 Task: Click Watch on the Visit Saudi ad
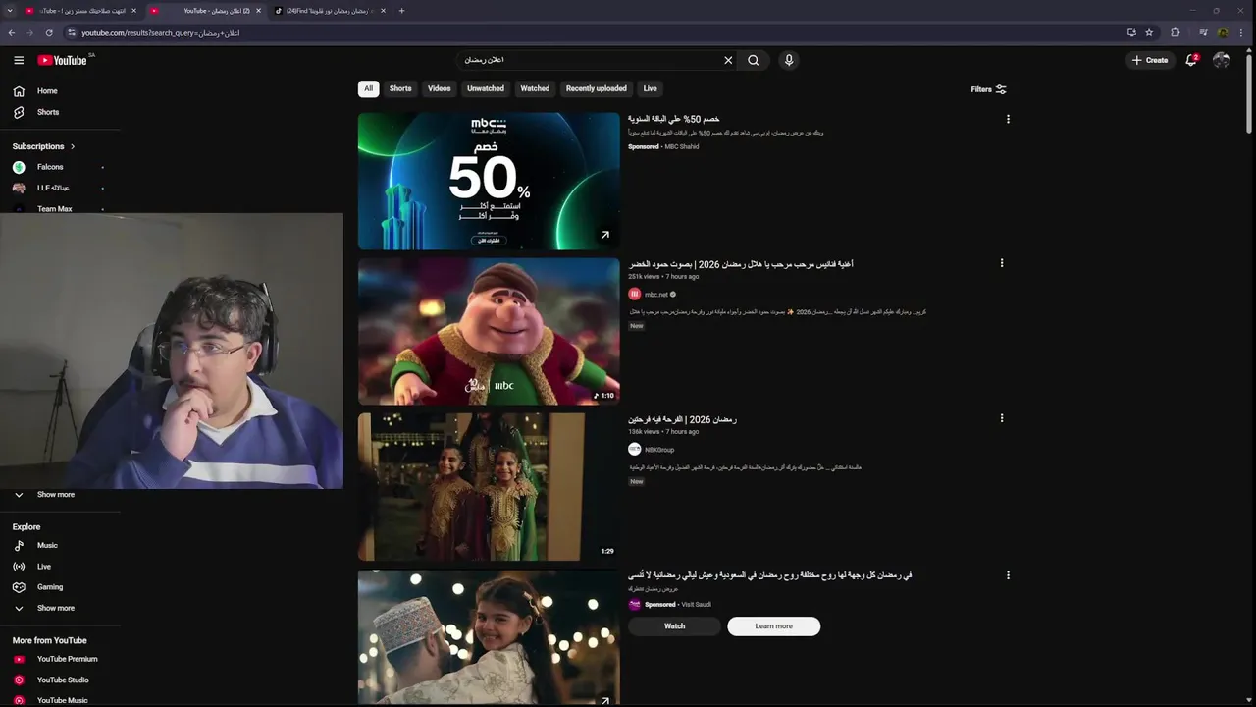pos(674,625)
